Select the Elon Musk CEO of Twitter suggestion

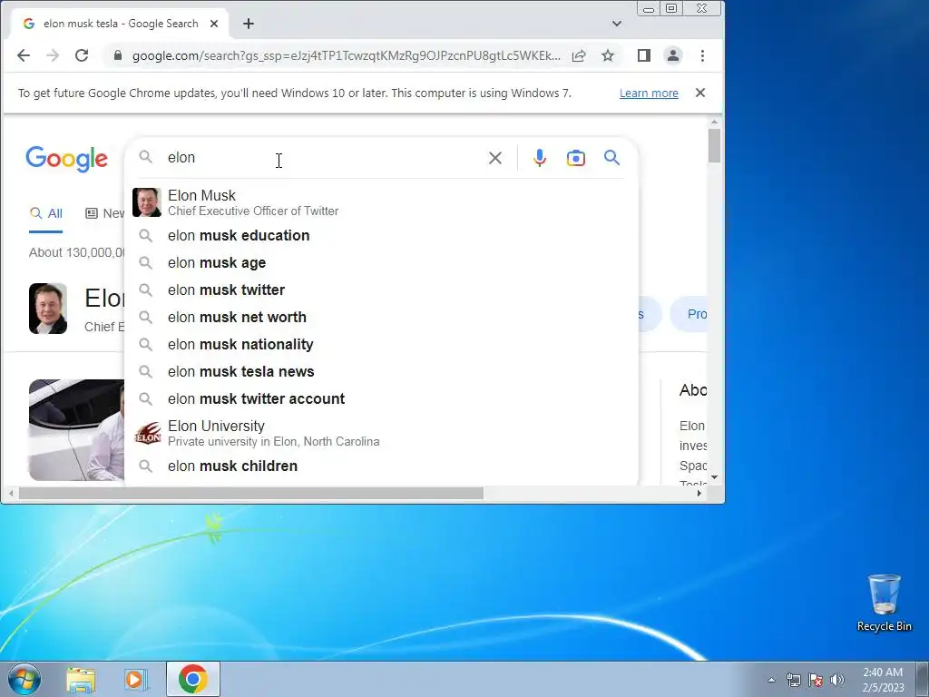pos(382,202)
